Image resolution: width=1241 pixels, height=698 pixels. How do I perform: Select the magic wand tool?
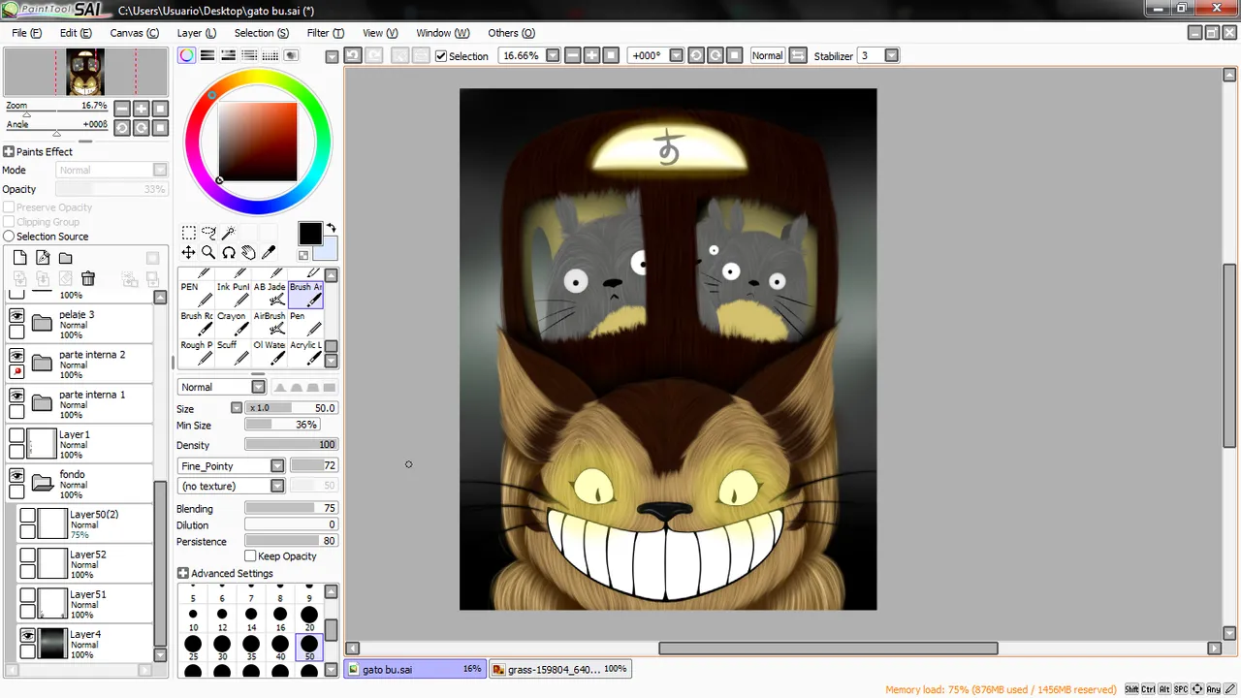click(228, 233)
